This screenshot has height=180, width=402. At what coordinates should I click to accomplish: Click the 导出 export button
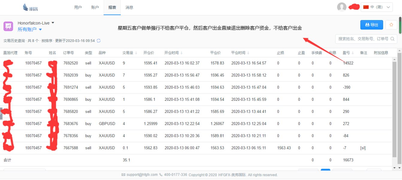click(x=371, y=25)
